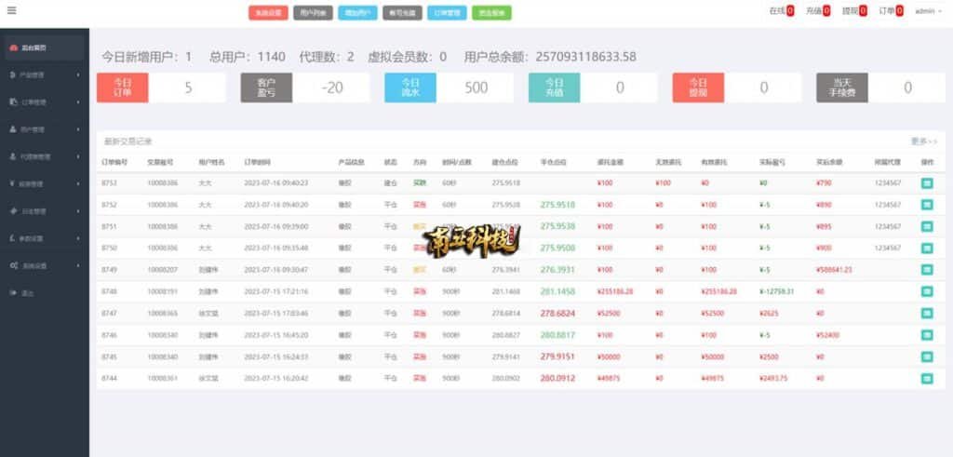Open the admin user dropdown
Image resolution: width=953 pixels, height=457 pixels.
928,11
